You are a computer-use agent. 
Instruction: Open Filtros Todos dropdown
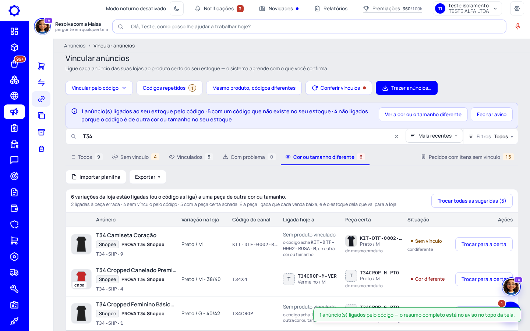pos(491,136)
